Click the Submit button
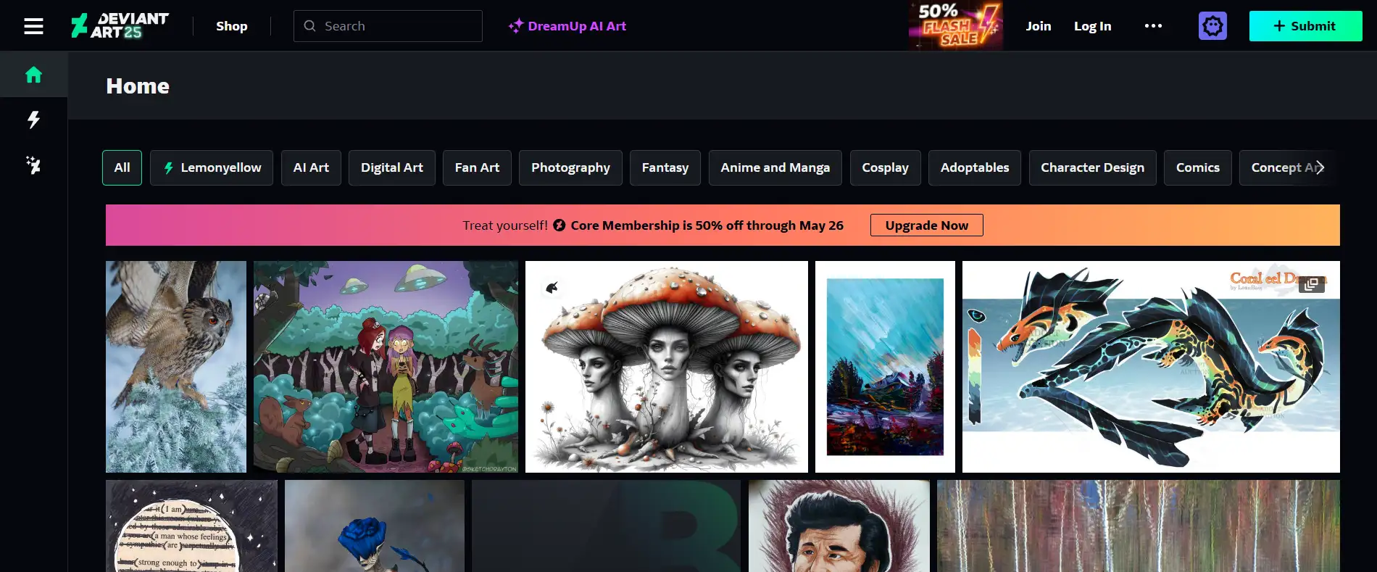 [x=1305, y=26]
